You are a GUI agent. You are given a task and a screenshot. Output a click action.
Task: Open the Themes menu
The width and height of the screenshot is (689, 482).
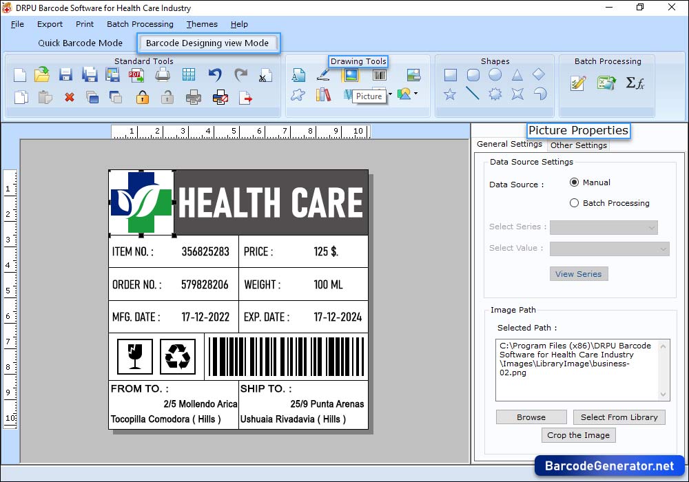pos(201,24)
